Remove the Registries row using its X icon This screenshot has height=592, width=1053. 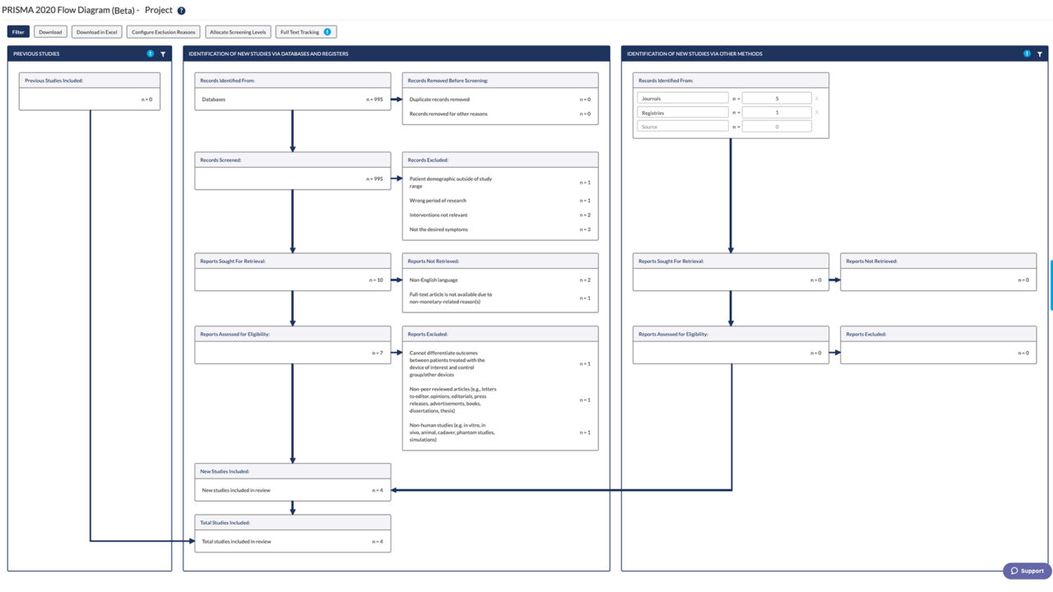coord(814,112)
